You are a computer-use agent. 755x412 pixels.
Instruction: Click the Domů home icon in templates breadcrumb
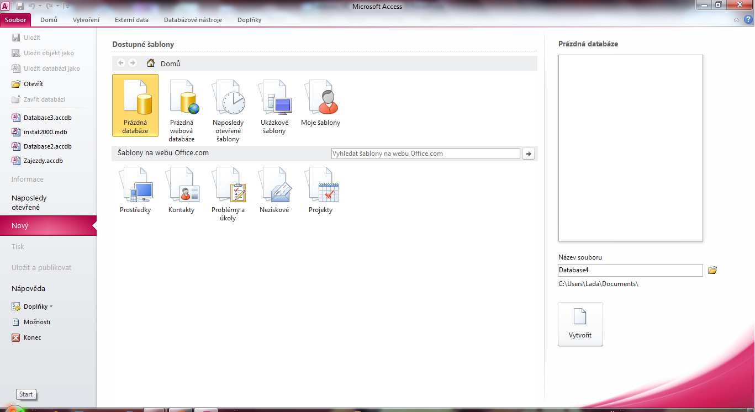pyautogui.click(x=150, y=64)
